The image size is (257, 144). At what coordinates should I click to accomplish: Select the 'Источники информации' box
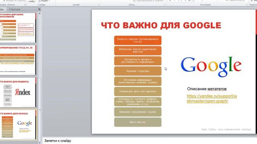(138, 81)
